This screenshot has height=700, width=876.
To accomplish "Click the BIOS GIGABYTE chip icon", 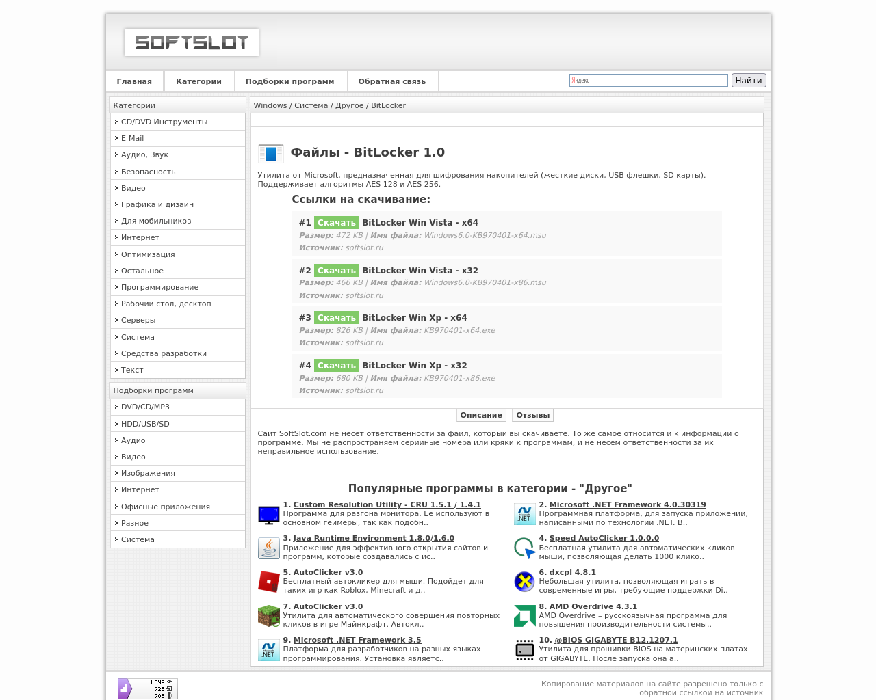I will click(525, 650).
